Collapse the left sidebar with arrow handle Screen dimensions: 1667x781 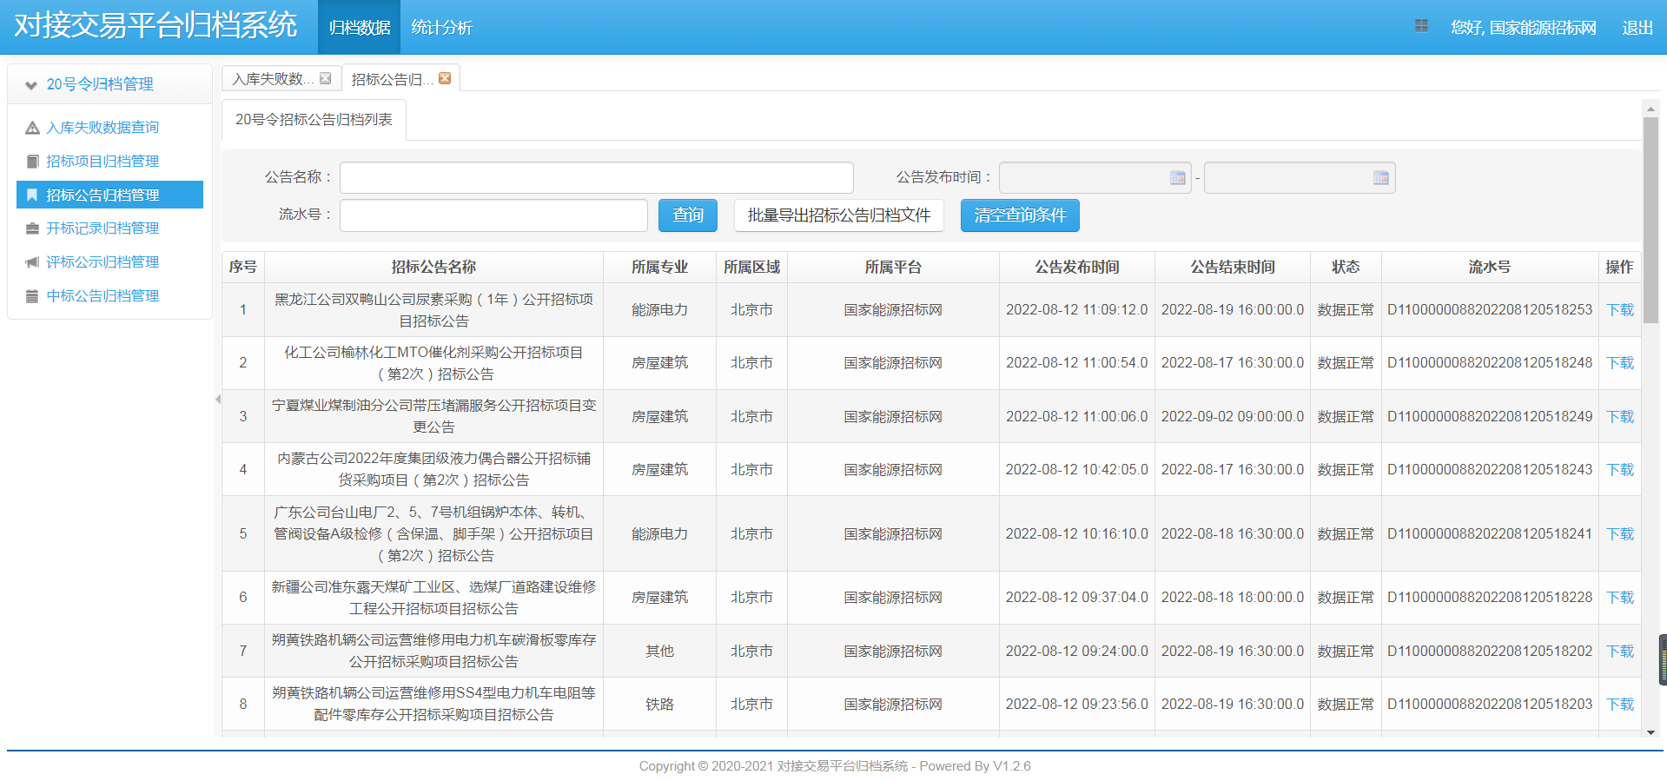point(218,400)
